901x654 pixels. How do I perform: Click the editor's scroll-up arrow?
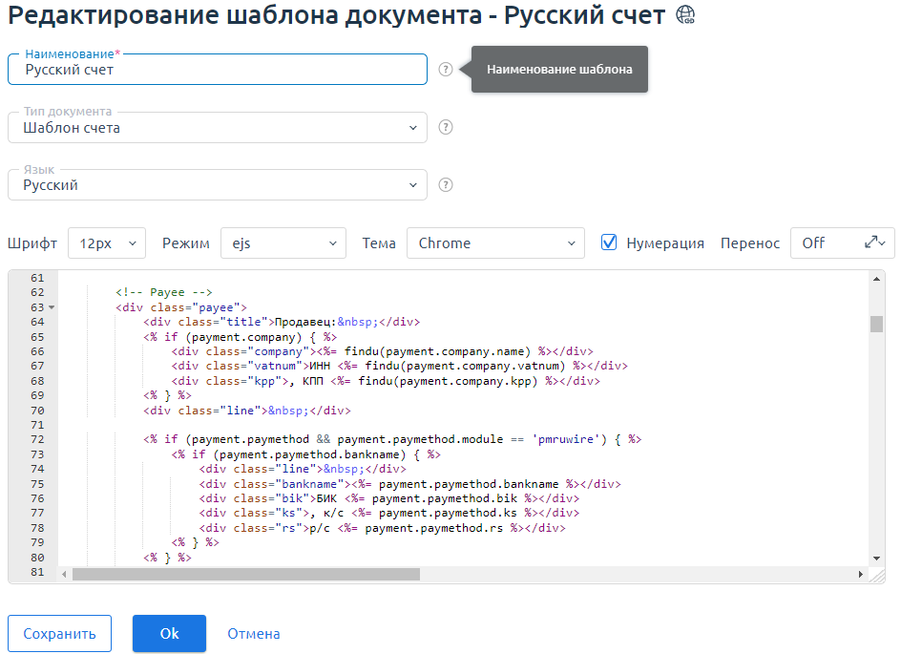876,279
